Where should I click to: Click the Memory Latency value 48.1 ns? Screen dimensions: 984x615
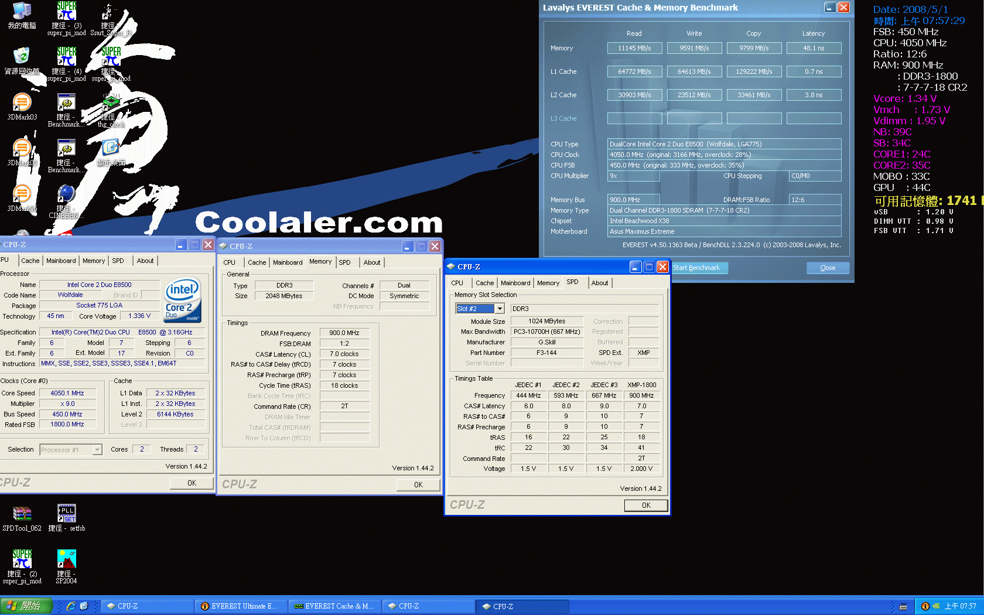click(x=814, y=48)
